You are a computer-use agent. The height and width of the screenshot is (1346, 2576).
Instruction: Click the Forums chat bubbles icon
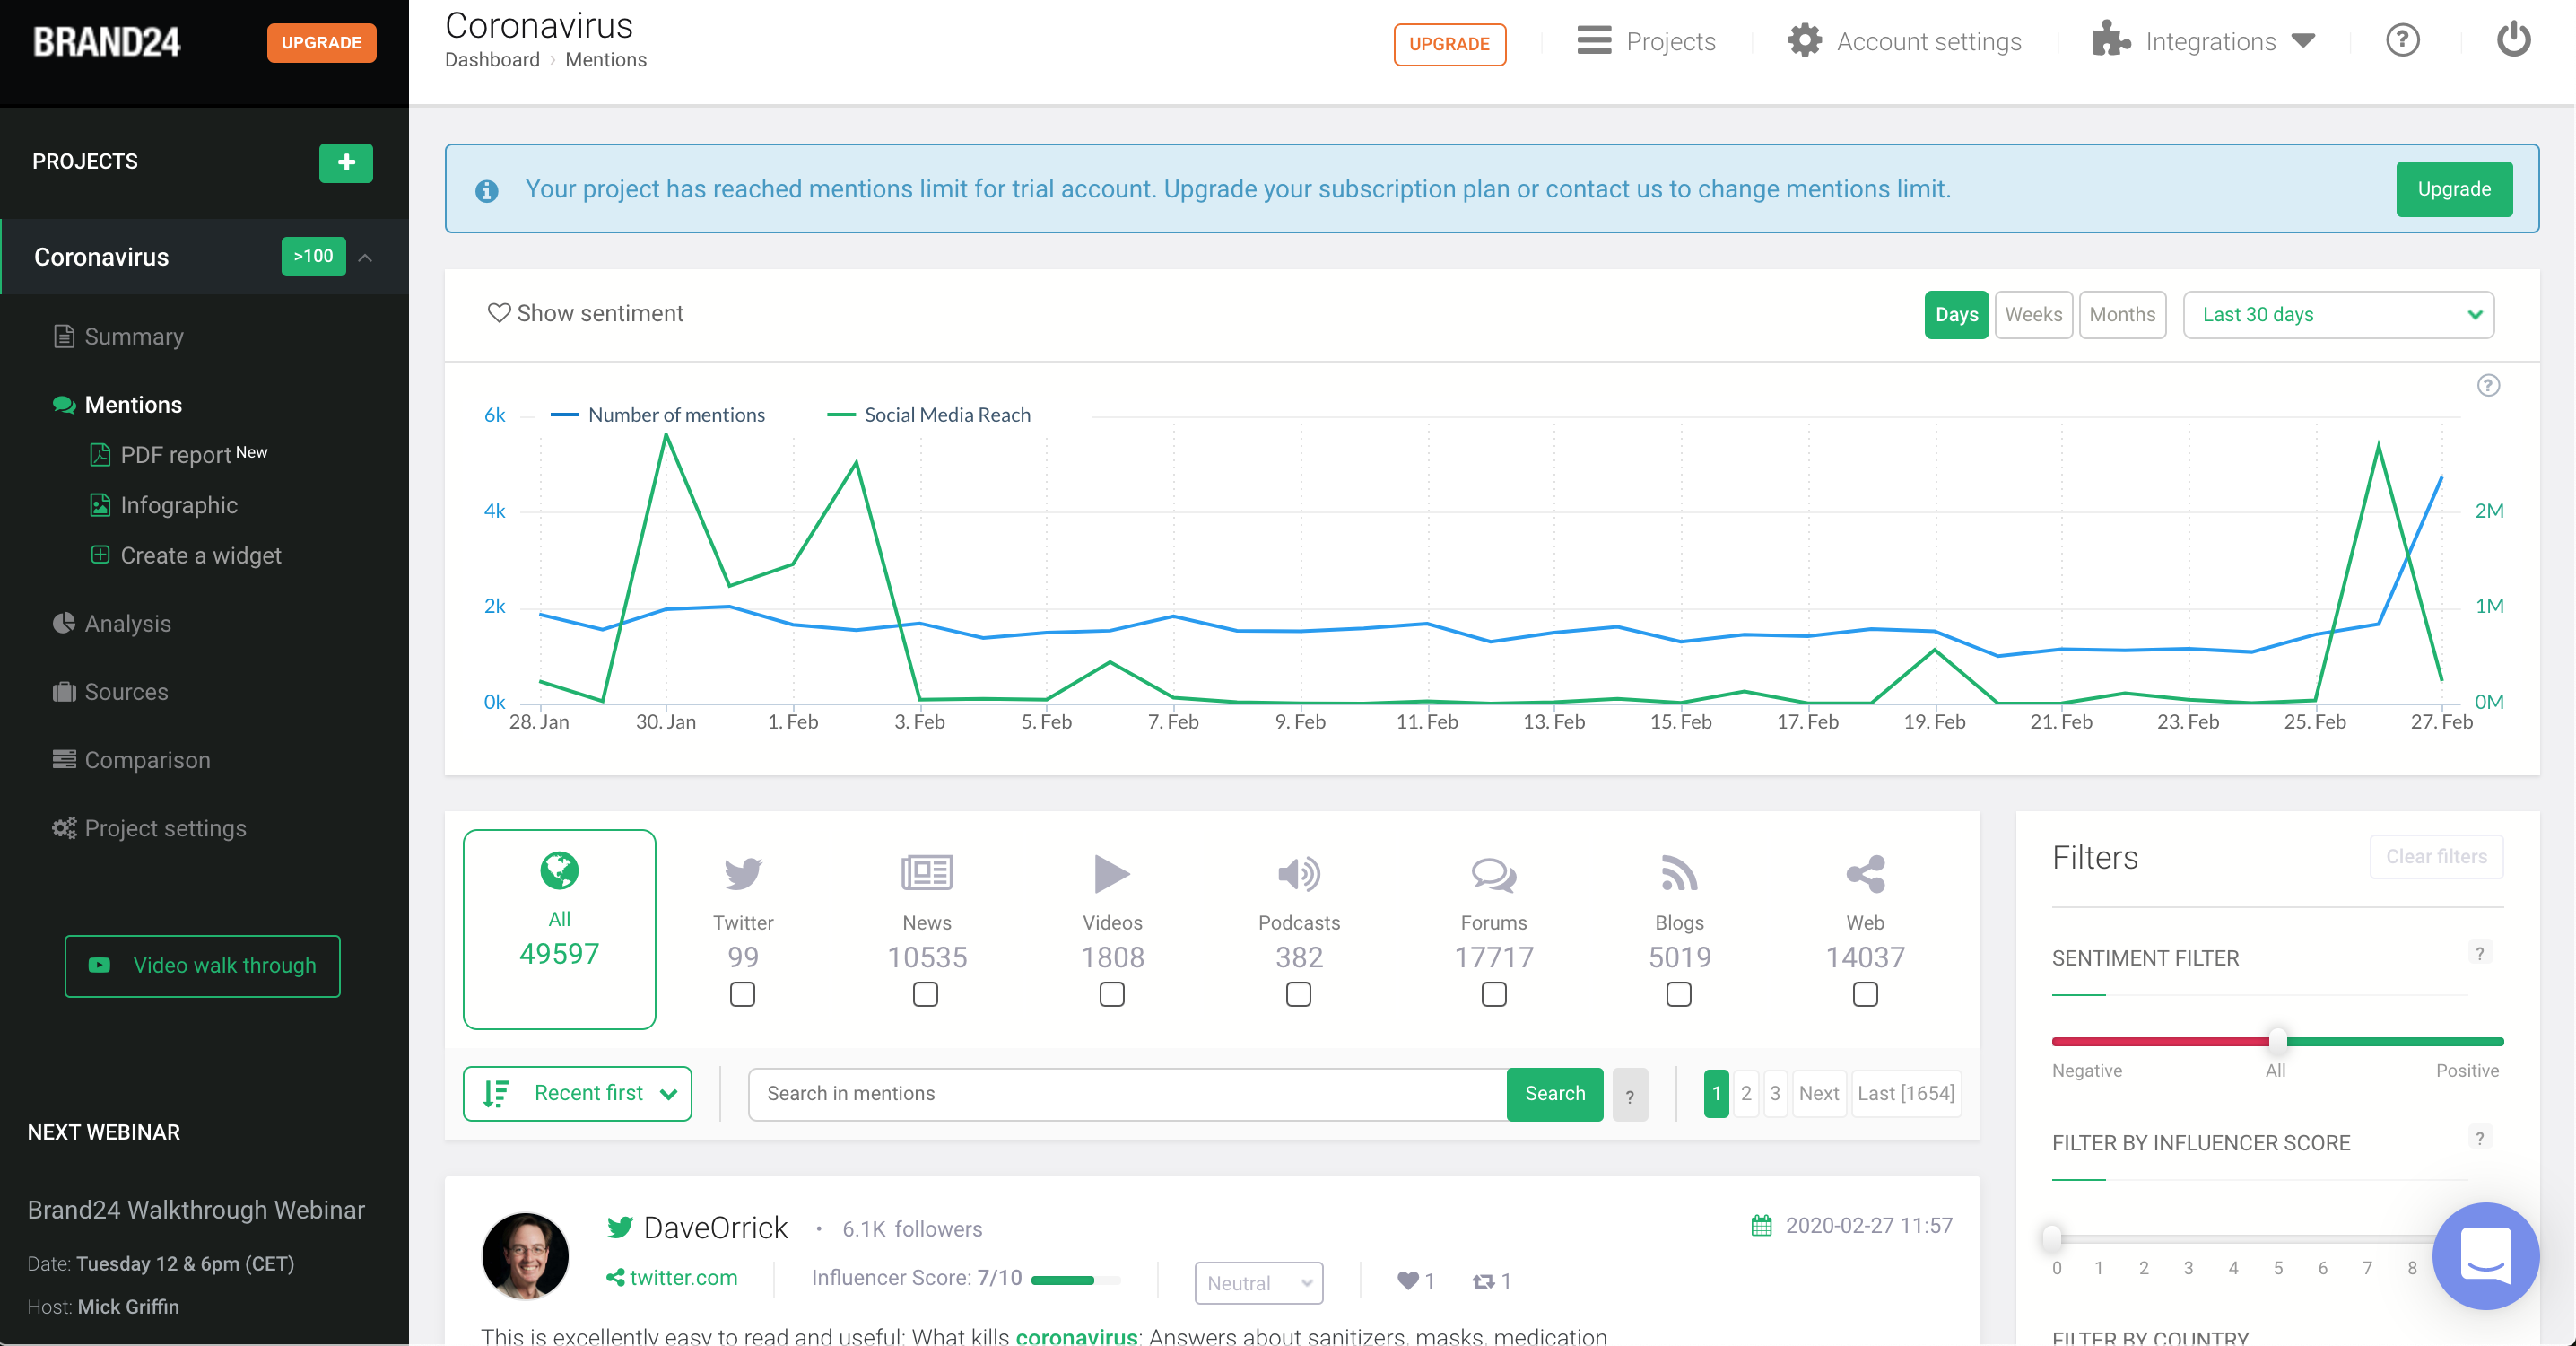[1494, 874]
